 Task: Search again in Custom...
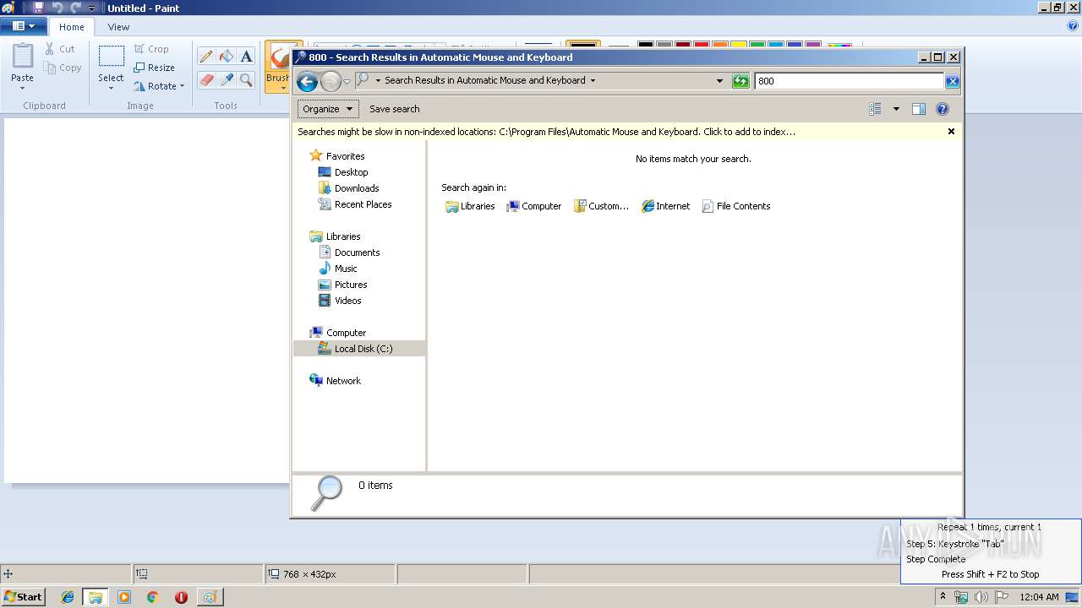(601, 206)
